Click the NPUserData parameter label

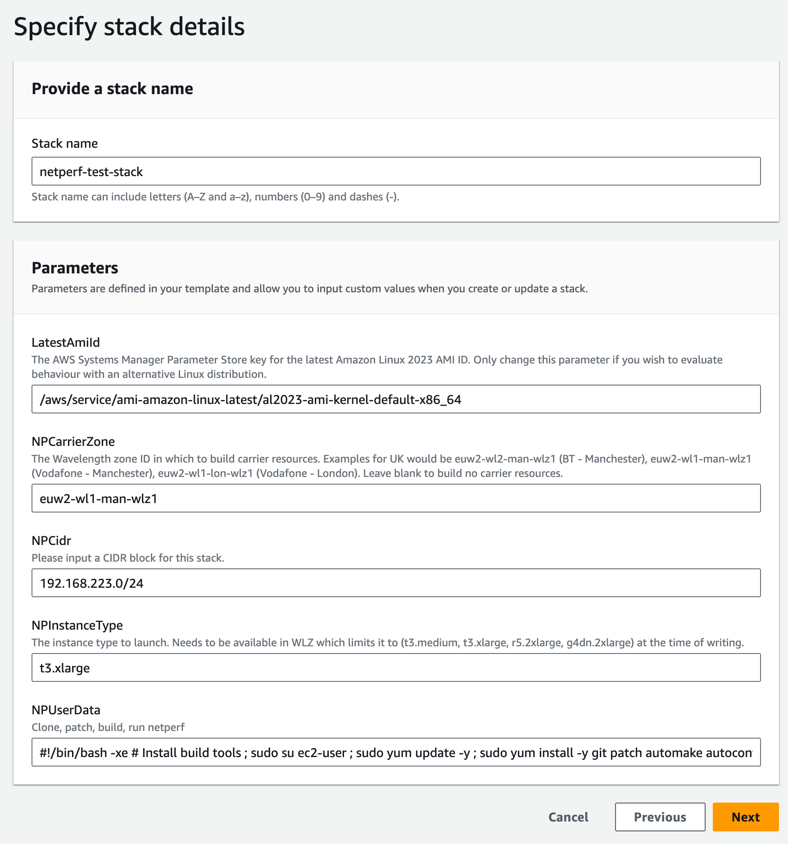click(x=66, y=710)
